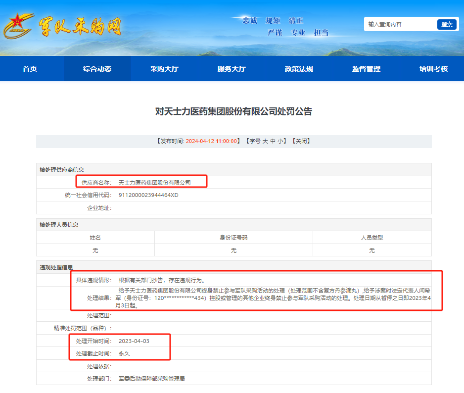
Task: Click the 处理范围 label
Action: point(99,315)
